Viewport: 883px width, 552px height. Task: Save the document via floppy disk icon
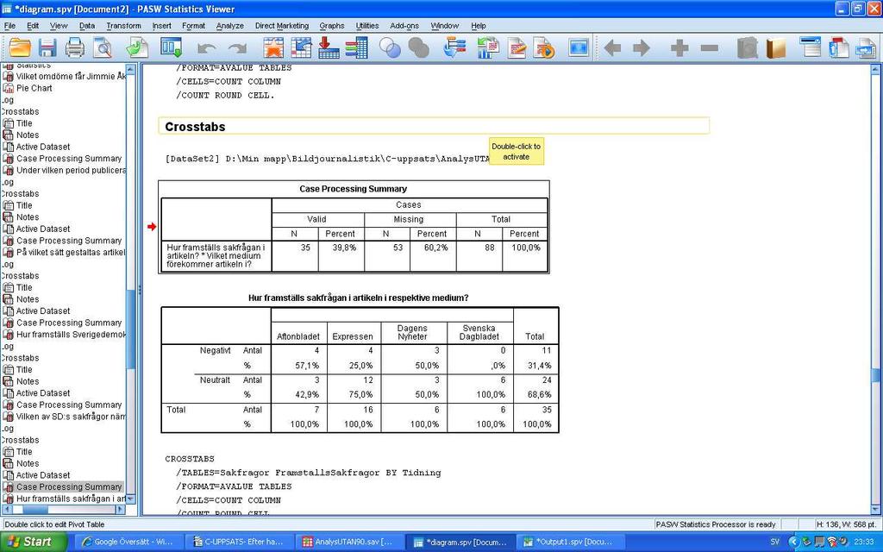point(47,48)
